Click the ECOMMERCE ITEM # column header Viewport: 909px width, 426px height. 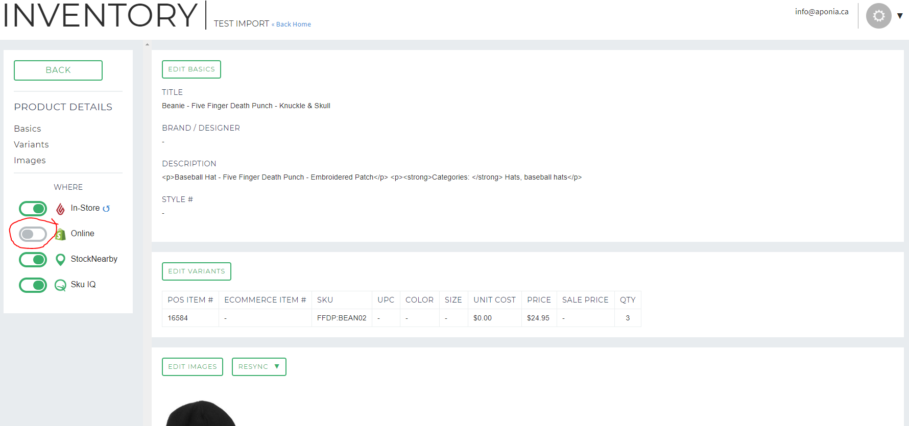265,300
